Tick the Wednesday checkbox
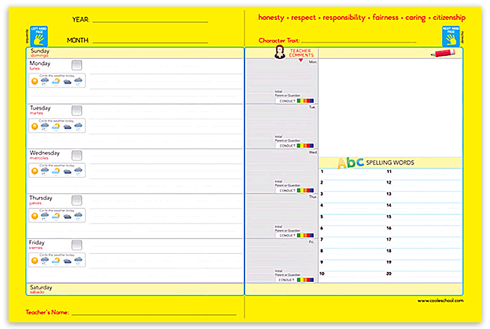 (x=77, y=155)
